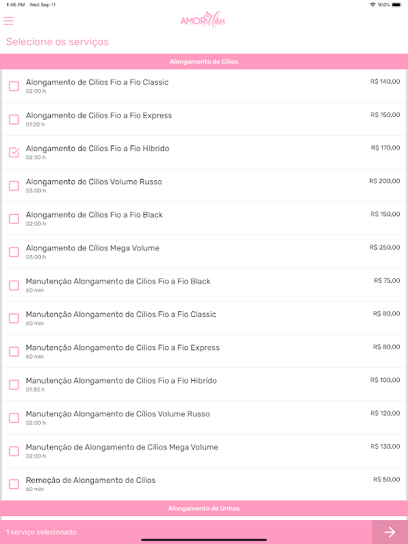
Task: Check Alongamento de Cílios Fio a Fio Classic
Action: point(14,86)
